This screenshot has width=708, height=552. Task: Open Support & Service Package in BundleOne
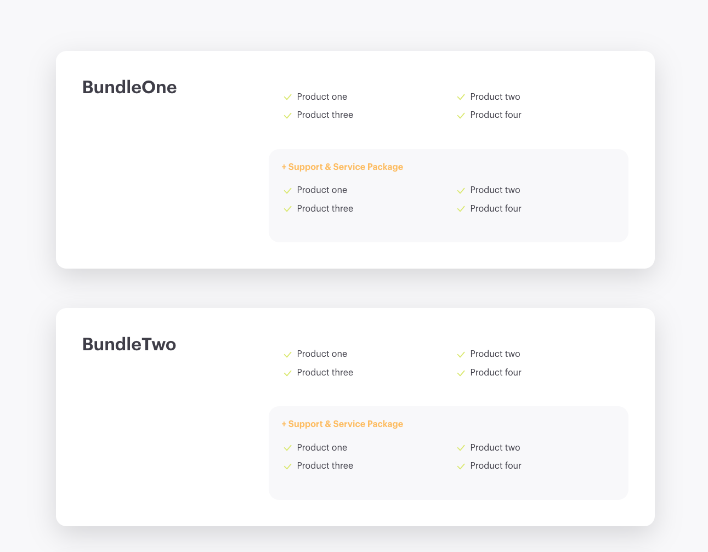[x=342, y=167]
